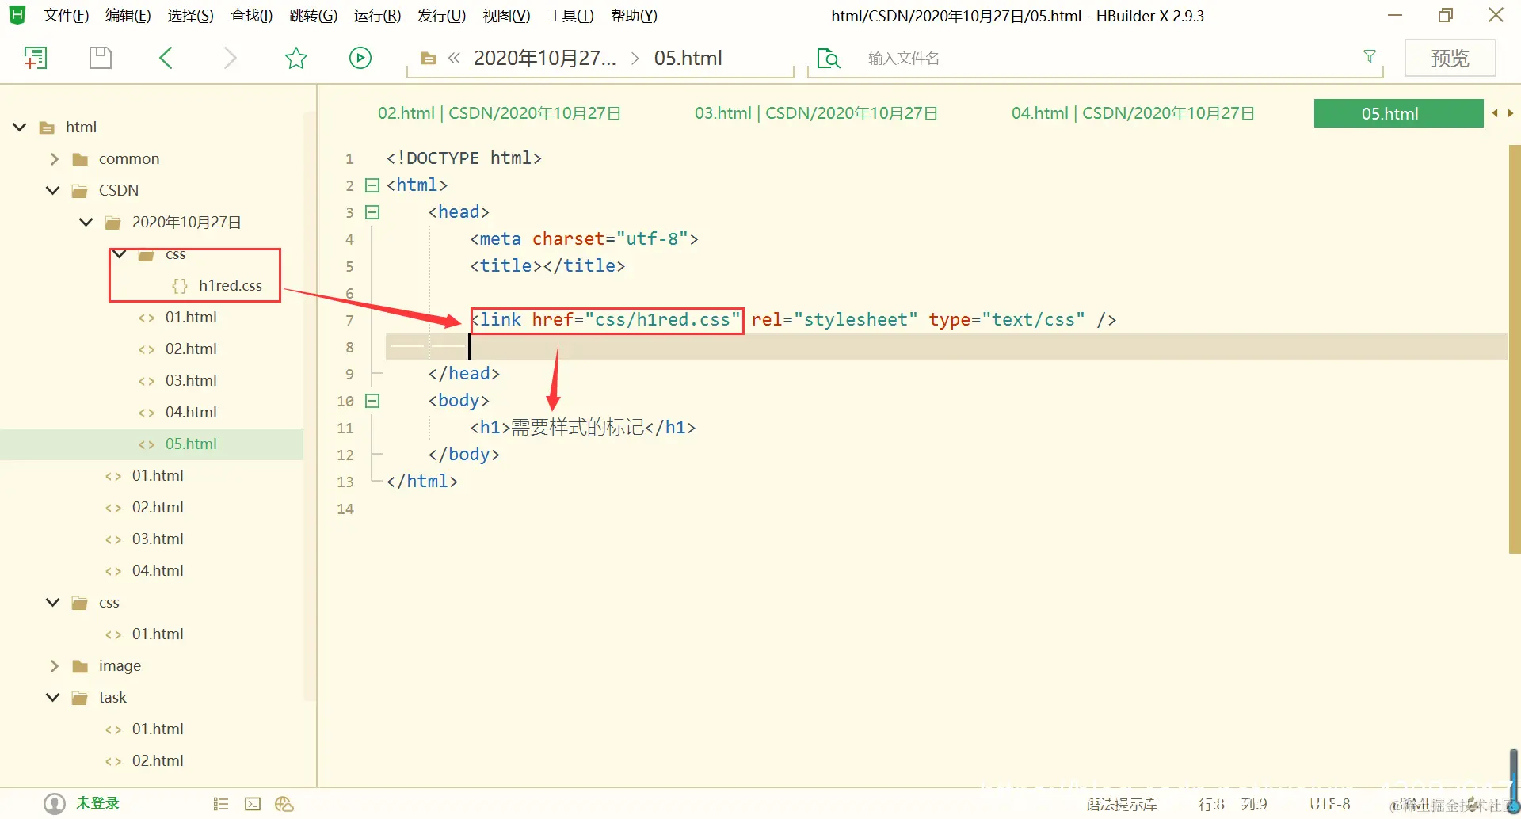This screenshot has height=819, width=1521.
Task: Click the editor vertical scrollbar
Action: click(1515, 349)
